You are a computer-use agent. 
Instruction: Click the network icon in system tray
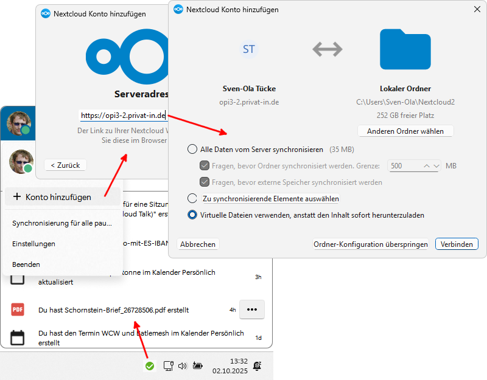click(169, 366)
